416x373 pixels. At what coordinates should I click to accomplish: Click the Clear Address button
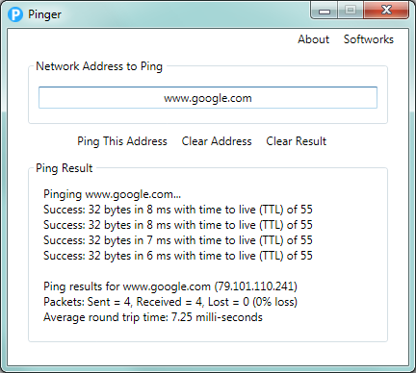pos(217,141)
